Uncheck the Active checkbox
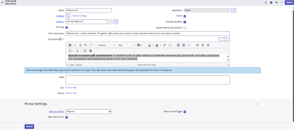The image size is (294, 130). coord(185,16)
